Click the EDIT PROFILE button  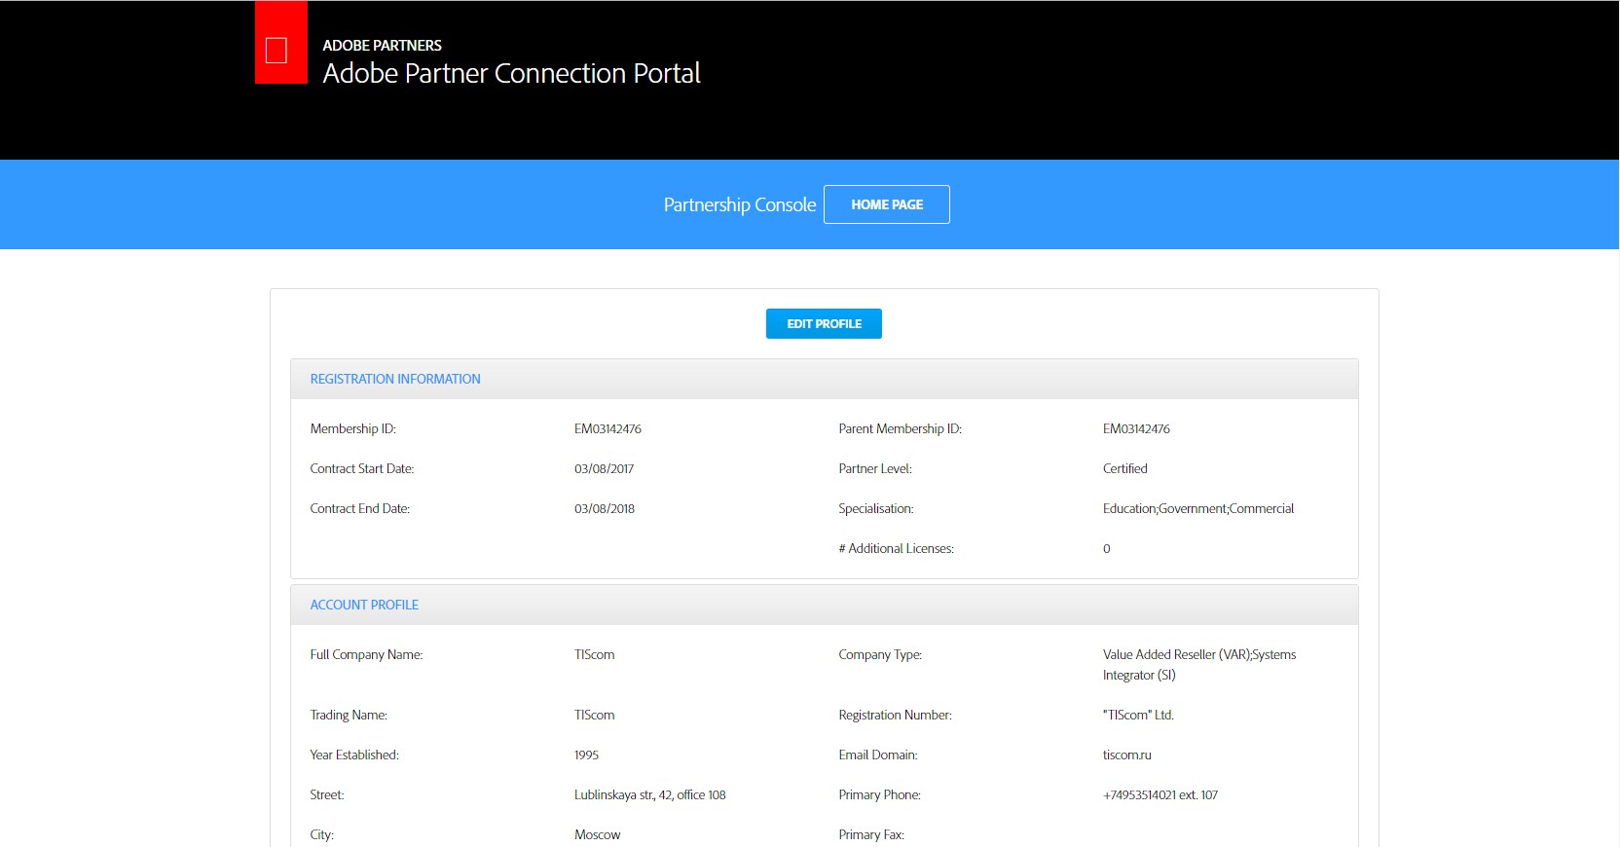pos(824,324)
